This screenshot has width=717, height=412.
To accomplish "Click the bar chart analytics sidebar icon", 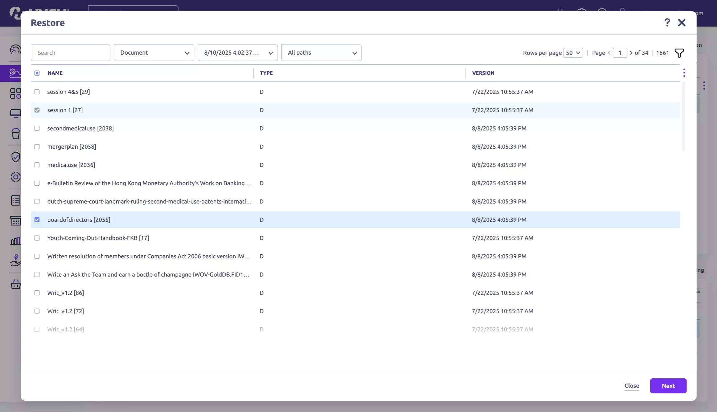I will [15, 240].
